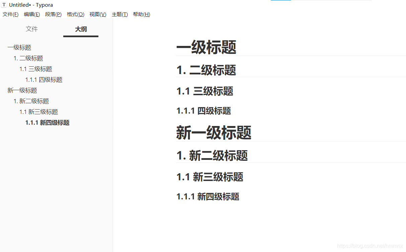Open the 格式(O) menu

75,14
